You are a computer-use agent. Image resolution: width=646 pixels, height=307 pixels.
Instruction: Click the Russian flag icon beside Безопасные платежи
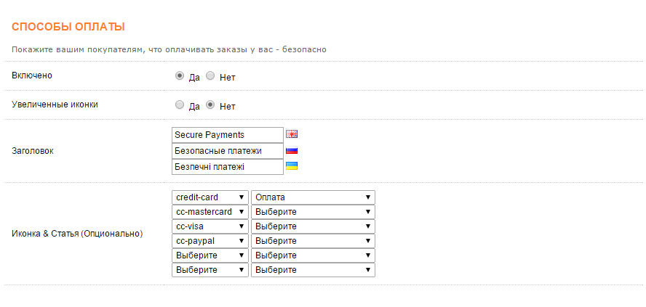pyautogui.click(x=292, y=151)
